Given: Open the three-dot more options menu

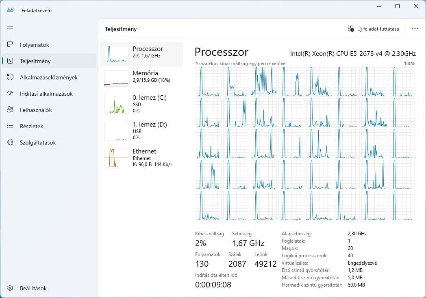Looking at the screenshot, I should click(x=415, y=29).
